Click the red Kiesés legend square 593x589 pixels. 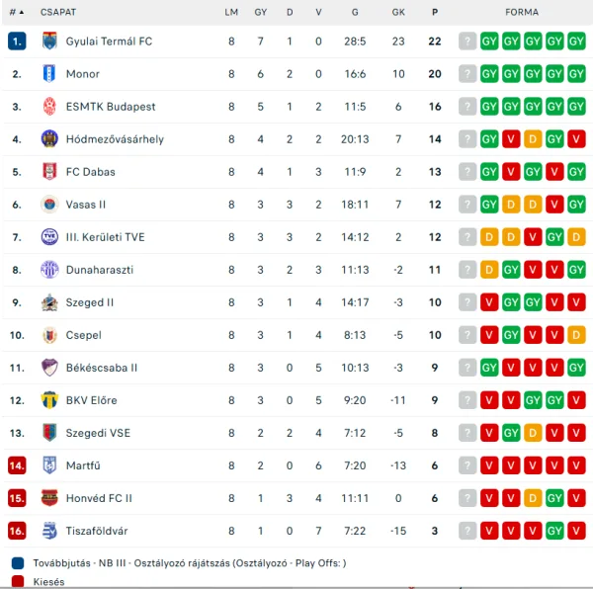[x=18, y=581]
